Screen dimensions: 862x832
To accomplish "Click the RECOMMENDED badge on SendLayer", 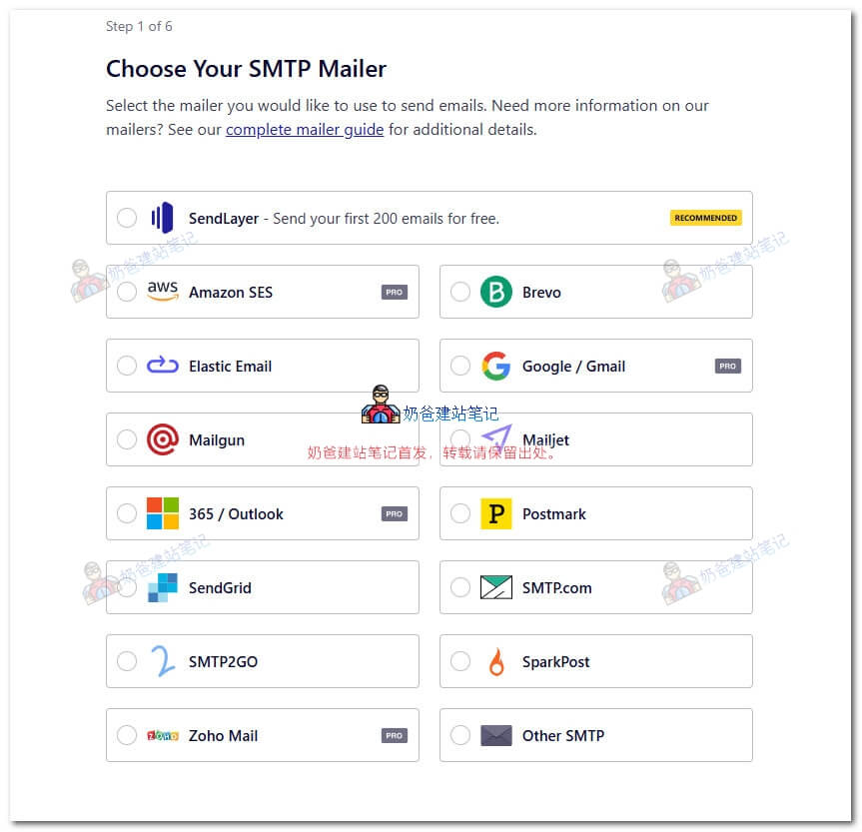I will [x=705, y=218].
